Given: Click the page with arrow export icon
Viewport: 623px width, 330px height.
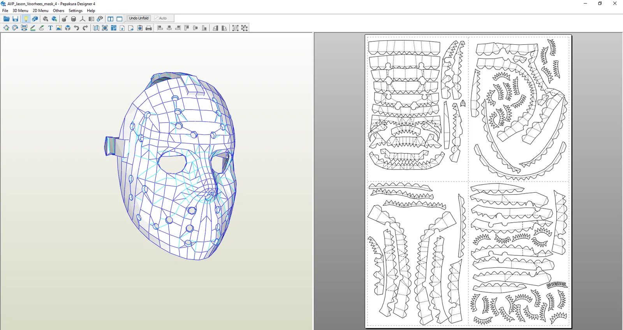Looking at the screenshot, I should click(x=131, y=28).
